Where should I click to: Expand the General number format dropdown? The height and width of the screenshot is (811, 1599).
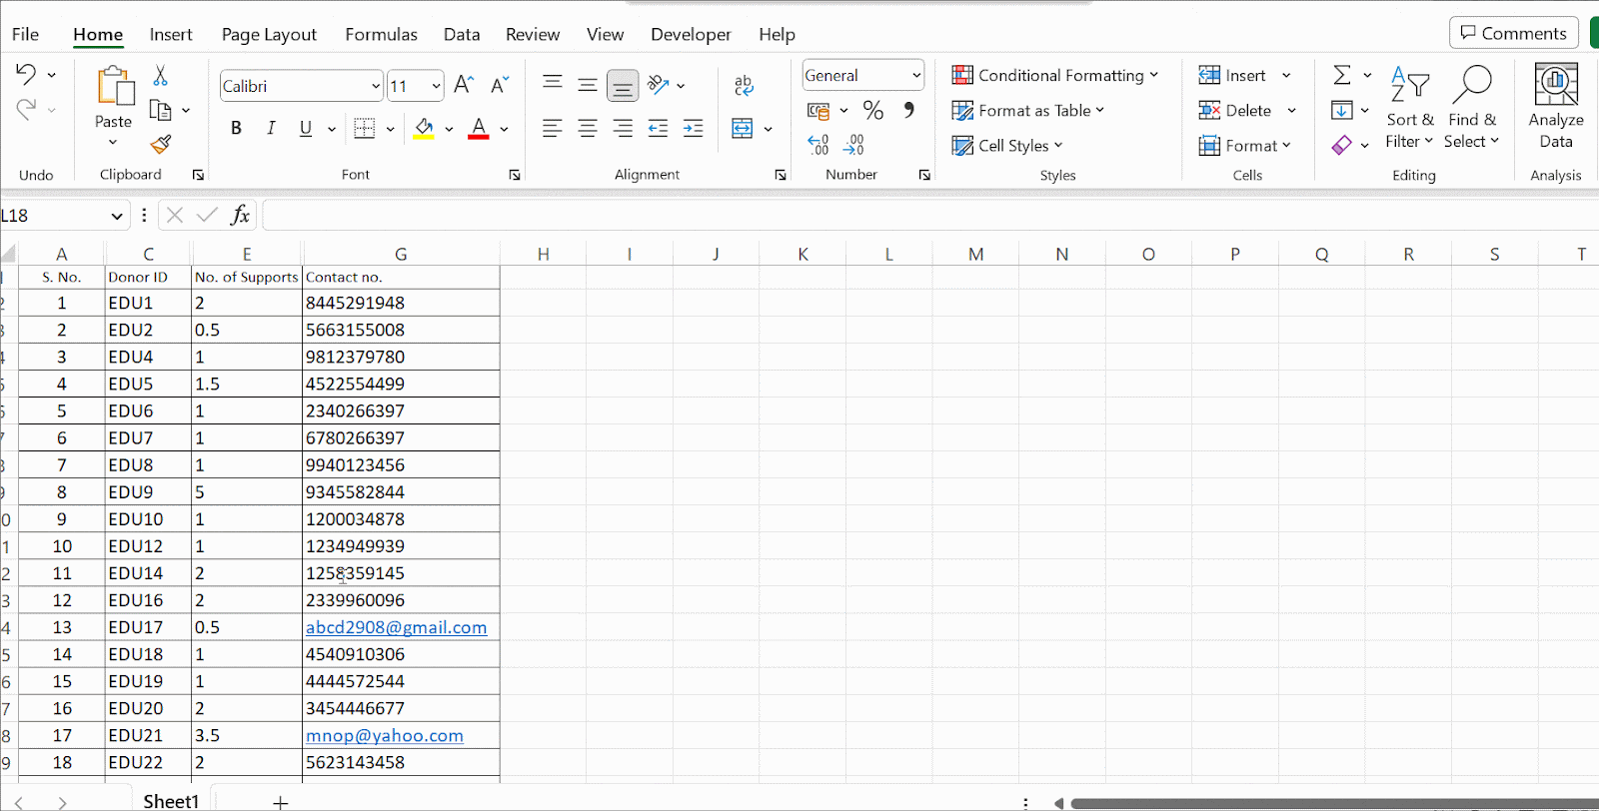tap(915, 76)
